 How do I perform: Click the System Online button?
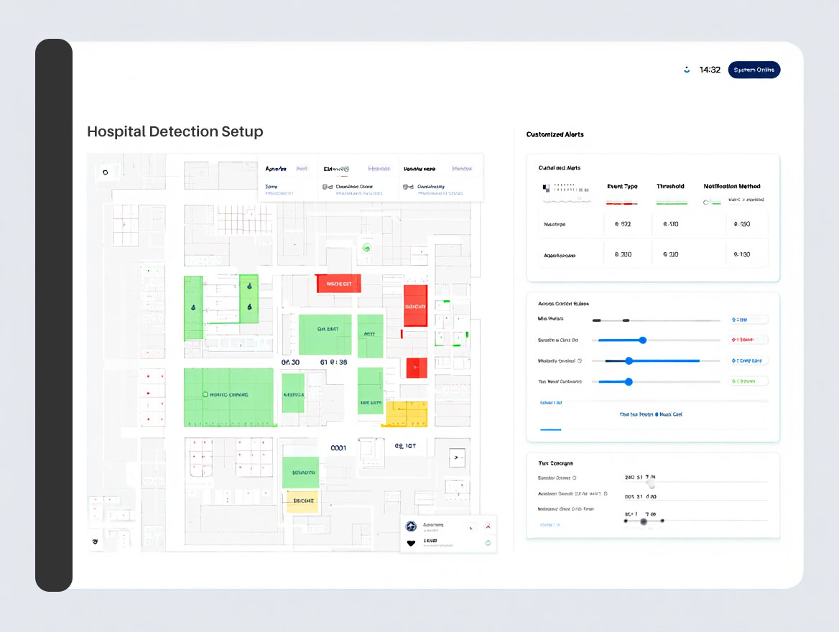tap(754, 70)
